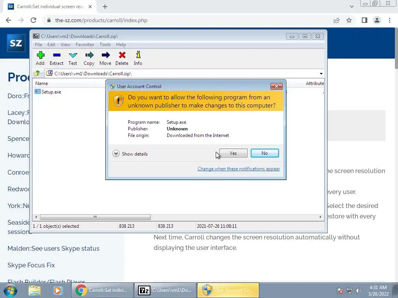This screenshot has width=398, height=298.
Task: Click the tab search chevron in Chrome
Action: pyautogui.click(x=351, y=7)
